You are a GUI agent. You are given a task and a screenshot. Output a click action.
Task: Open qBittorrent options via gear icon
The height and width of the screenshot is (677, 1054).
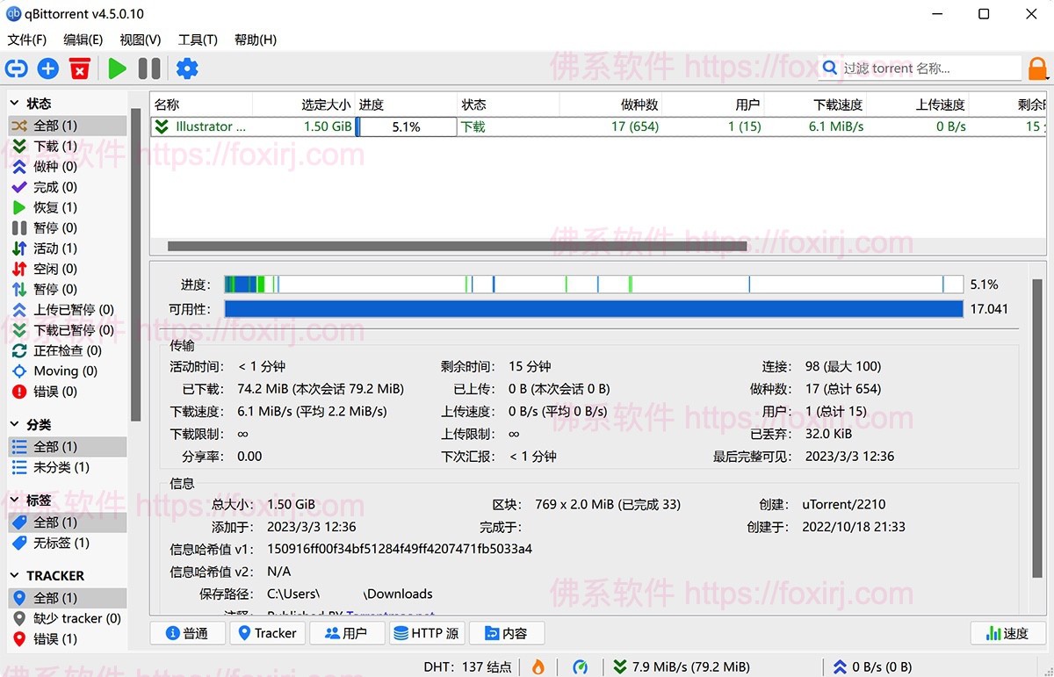(186, 68)
